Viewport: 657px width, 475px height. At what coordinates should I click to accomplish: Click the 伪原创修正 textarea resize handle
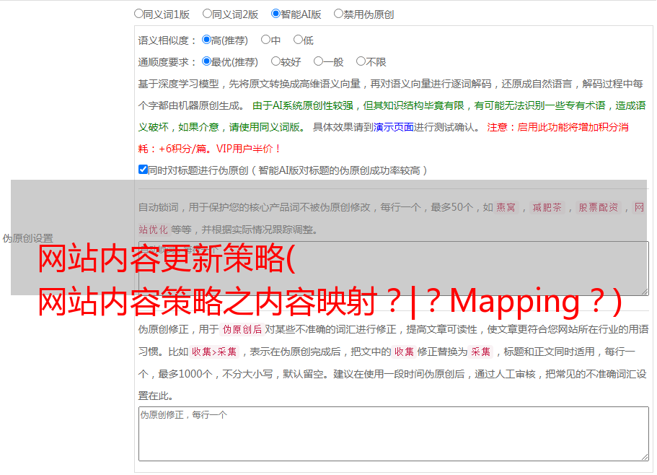click(x=645, y=458)
